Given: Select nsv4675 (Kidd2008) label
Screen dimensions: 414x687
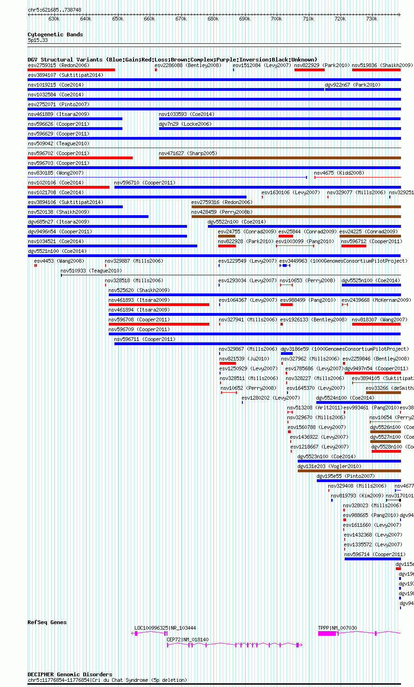Looking at the screenshot, I should point(339,173).
